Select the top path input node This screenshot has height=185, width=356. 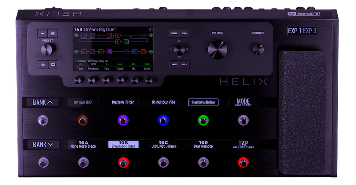pos(76,35)
